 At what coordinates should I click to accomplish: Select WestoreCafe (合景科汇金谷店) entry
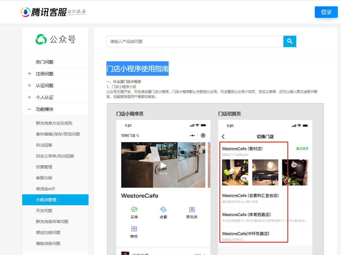coord(250,195)
